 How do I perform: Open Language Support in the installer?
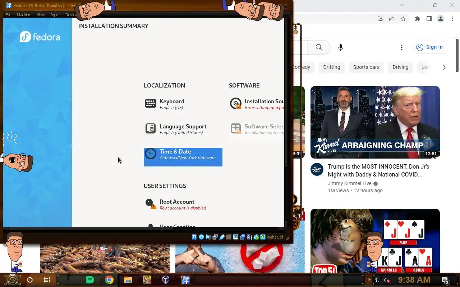click(x=183, y=129)
